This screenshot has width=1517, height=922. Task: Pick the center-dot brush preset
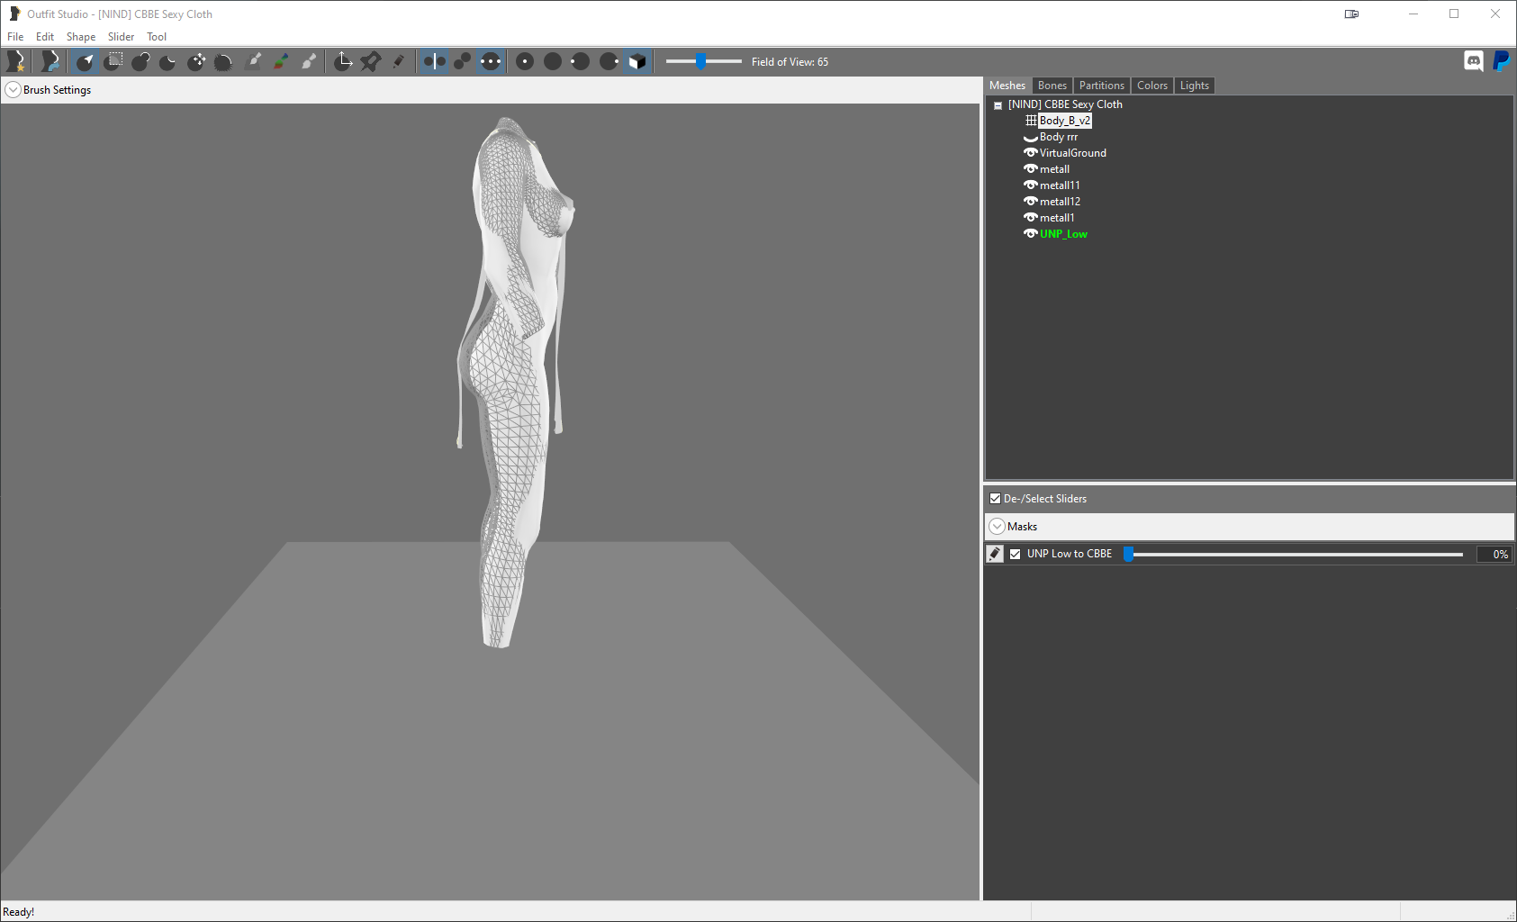click(x=525, y=61)
